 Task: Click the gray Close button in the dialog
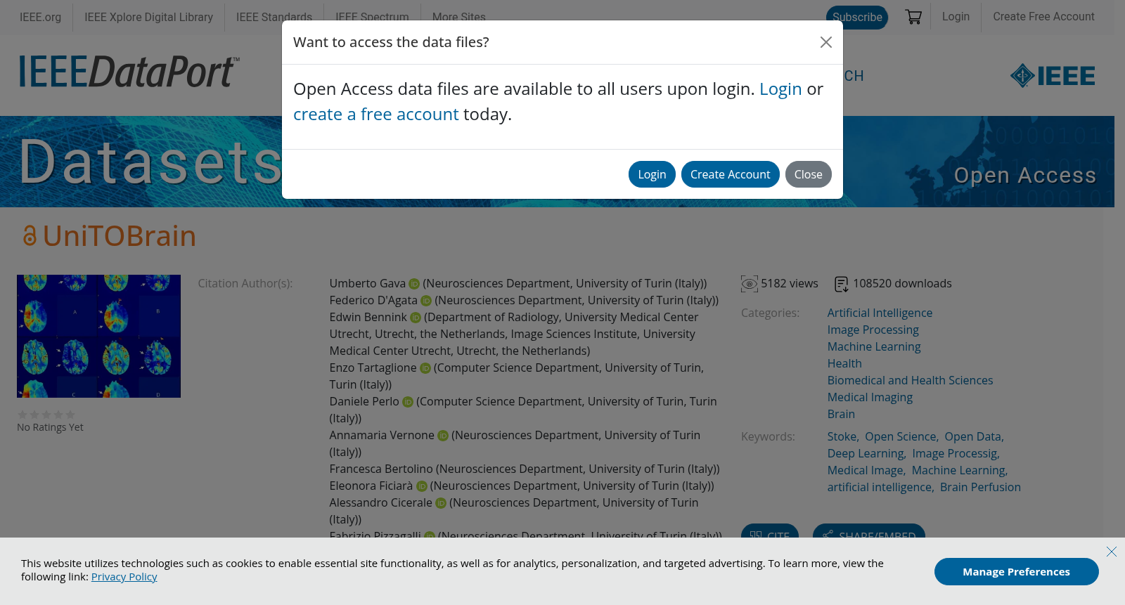pyautogui.click(x=809, y=174)
